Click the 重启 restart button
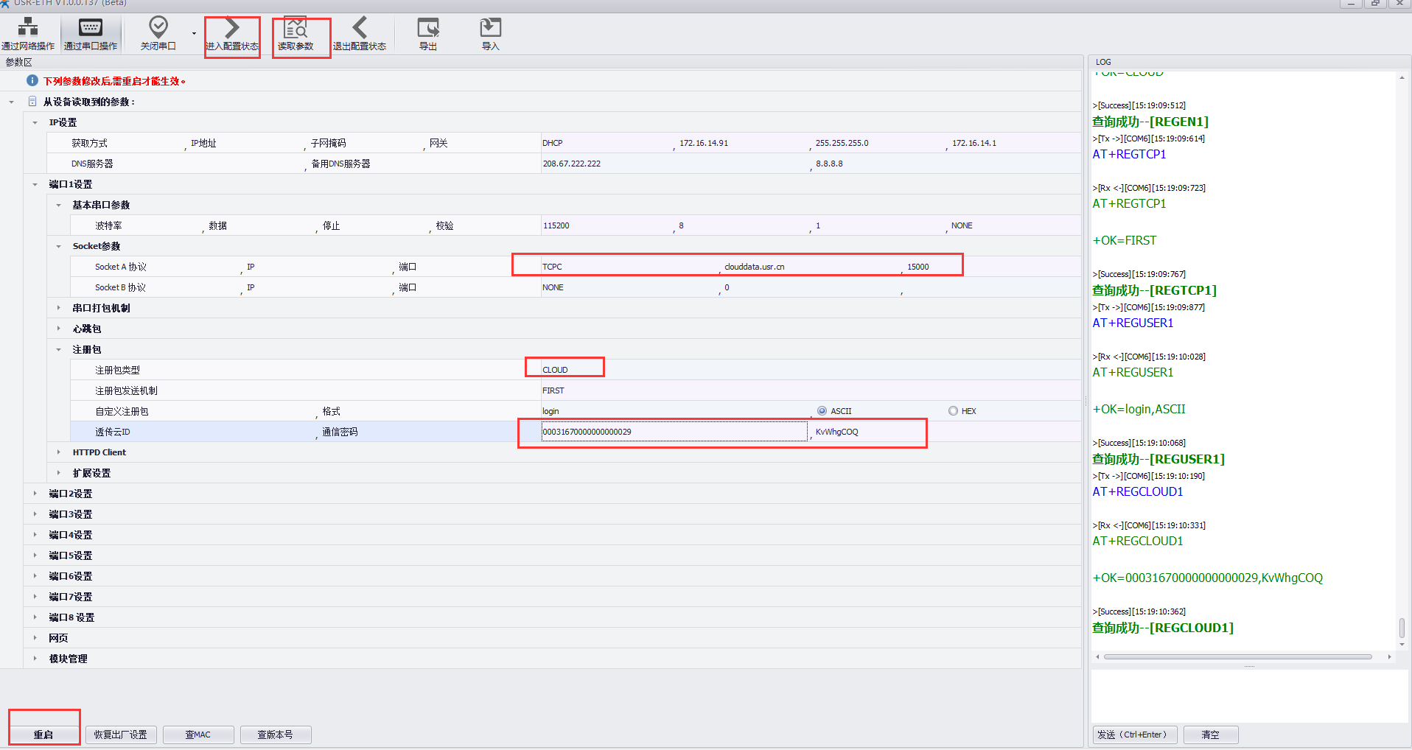1412x750 pixels. click(x=43, y=735)
